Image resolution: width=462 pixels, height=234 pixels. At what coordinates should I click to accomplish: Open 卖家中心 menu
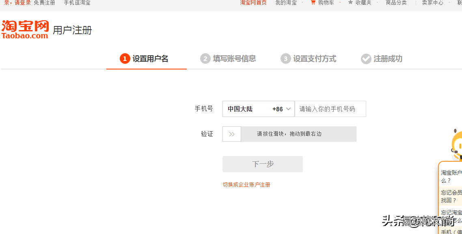(432, 3)
